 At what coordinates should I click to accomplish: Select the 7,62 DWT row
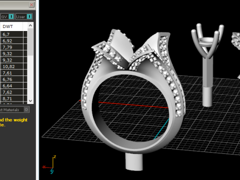[x=11, y=92]
